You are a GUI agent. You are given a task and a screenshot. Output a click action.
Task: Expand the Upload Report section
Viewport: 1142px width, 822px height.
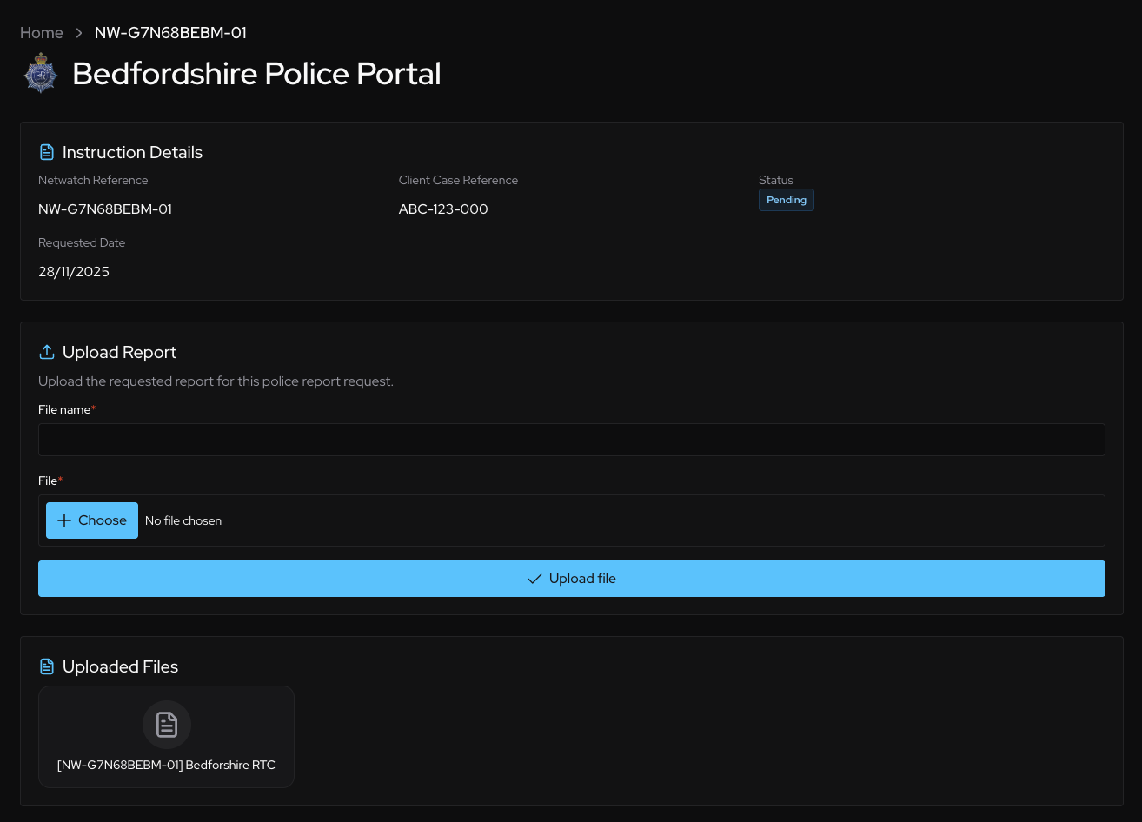click(119, 352)
